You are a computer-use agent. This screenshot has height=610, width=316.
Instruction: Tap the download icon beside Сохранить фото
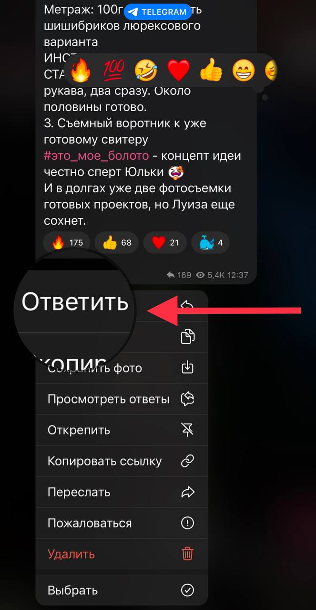point(188,368)
